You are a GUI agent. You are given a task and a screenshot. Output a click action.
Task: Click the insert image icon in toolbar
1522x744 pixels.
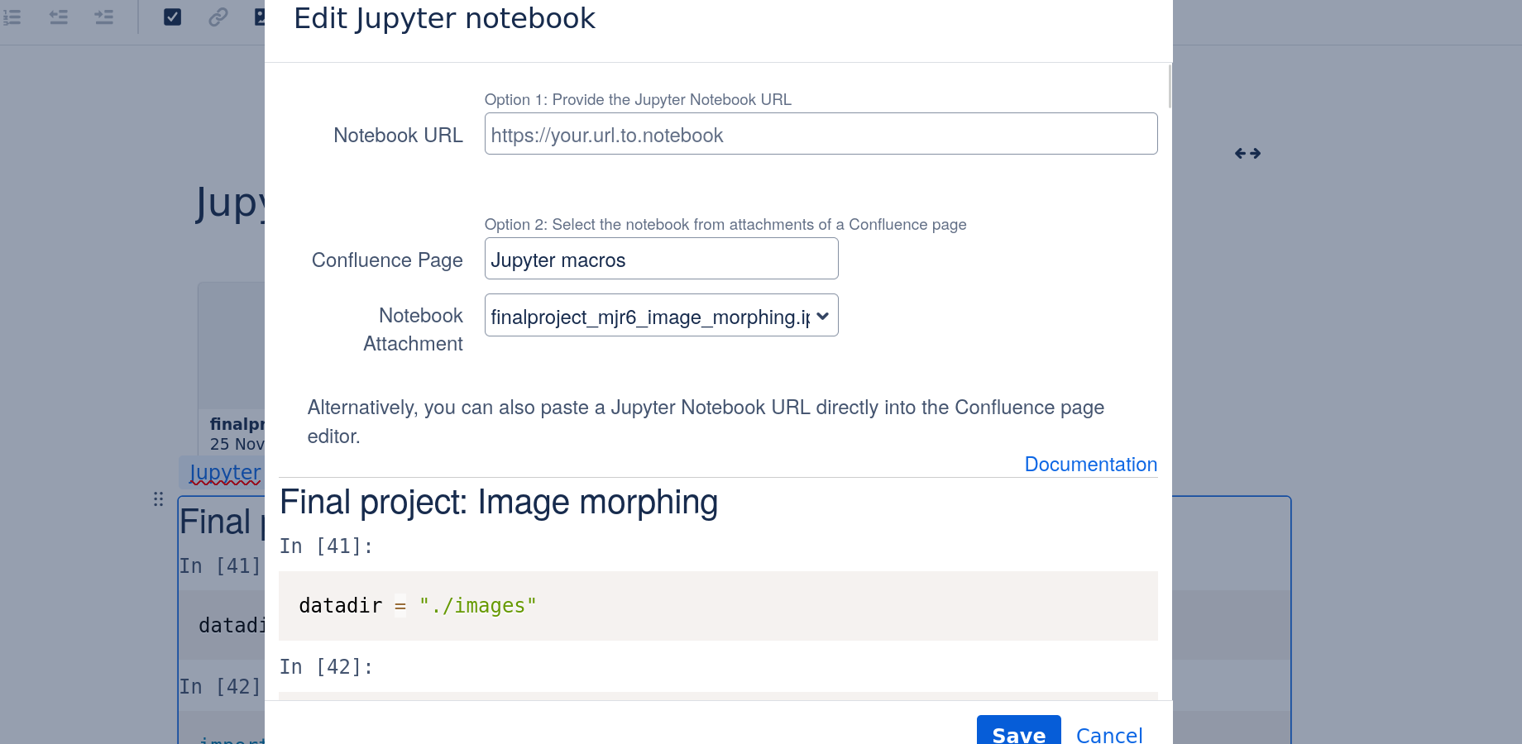(x=260, y=17)
